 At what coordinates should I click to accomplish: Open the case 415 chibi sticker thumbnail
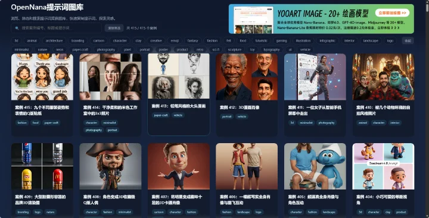42,77
